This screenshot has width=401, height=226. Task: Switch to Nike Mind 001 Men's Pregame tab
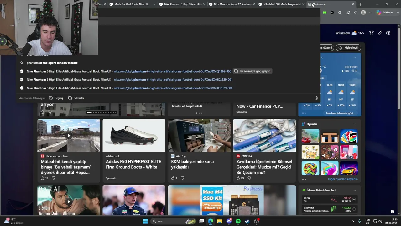282,4
